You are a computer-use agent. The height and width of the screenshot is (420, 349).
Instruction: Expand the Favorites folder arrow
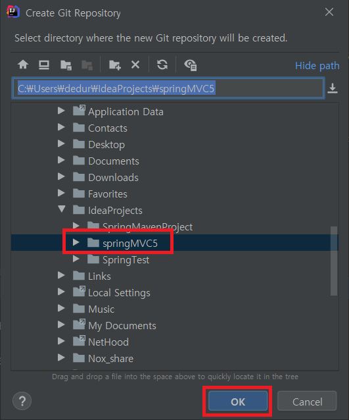point(61,193)
